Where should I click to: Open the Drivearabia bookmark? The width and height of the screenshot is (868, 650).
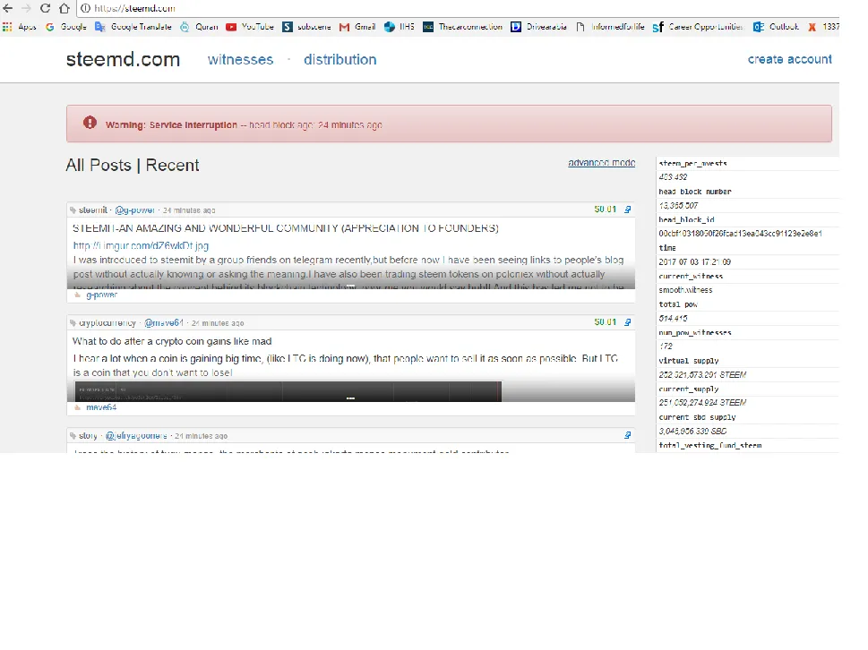538,27
